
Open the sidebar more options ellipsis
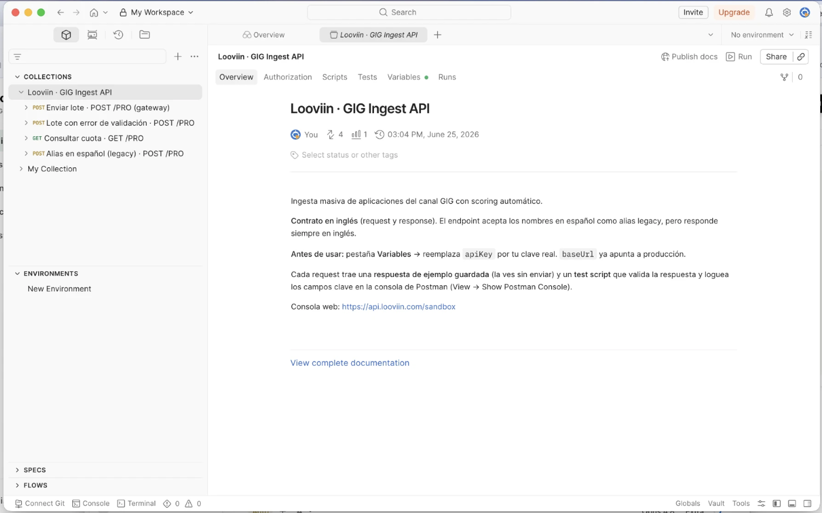coord(194,56)
